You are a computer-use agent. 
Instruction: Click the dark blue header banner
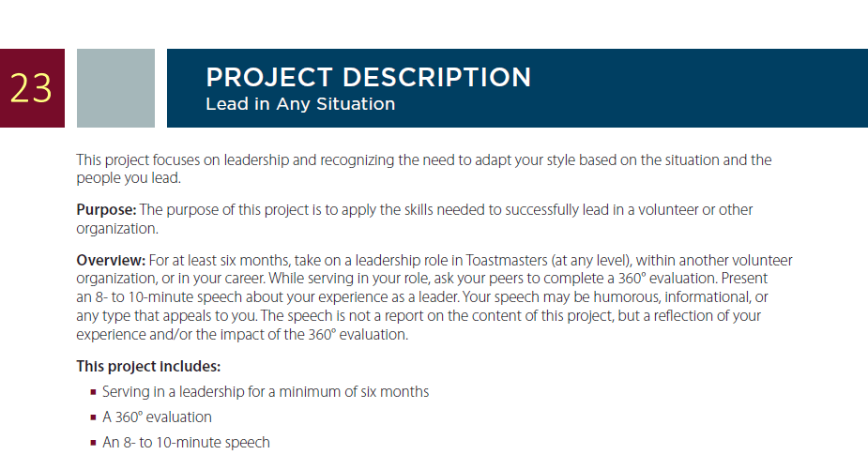(x=518, y=88)
